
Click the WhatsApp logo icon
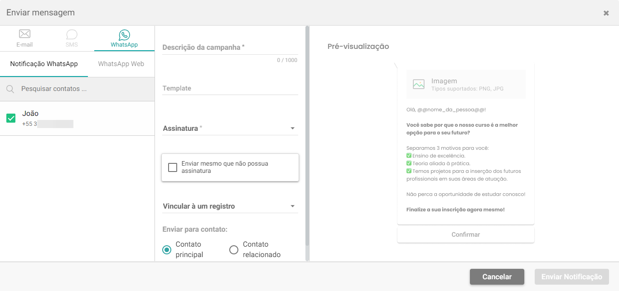tap(124, 35)
